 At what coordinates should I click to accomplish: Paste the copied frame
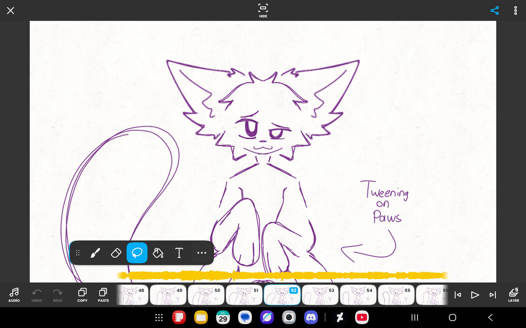[103, 295]
